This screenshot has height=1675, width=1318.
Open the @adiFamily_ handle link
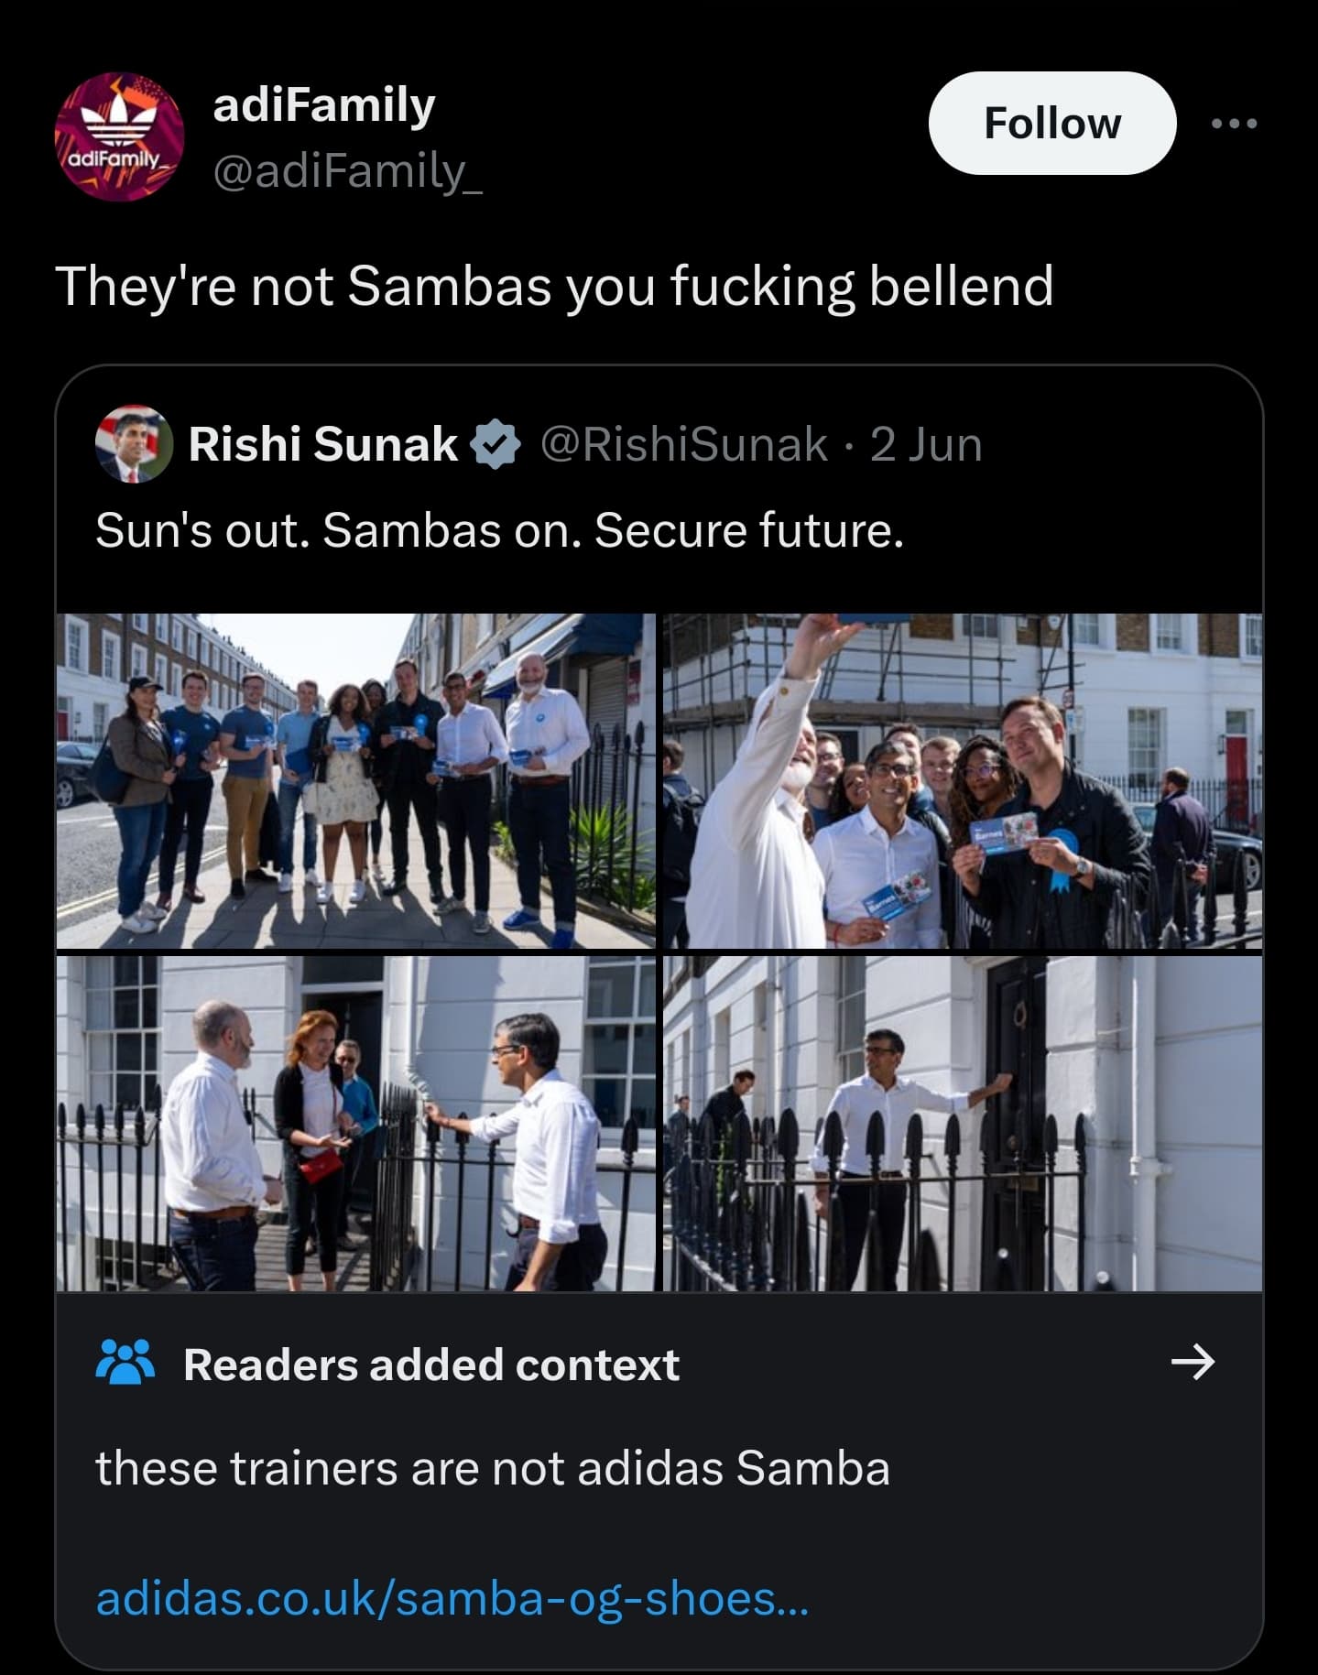coord(347,171)
